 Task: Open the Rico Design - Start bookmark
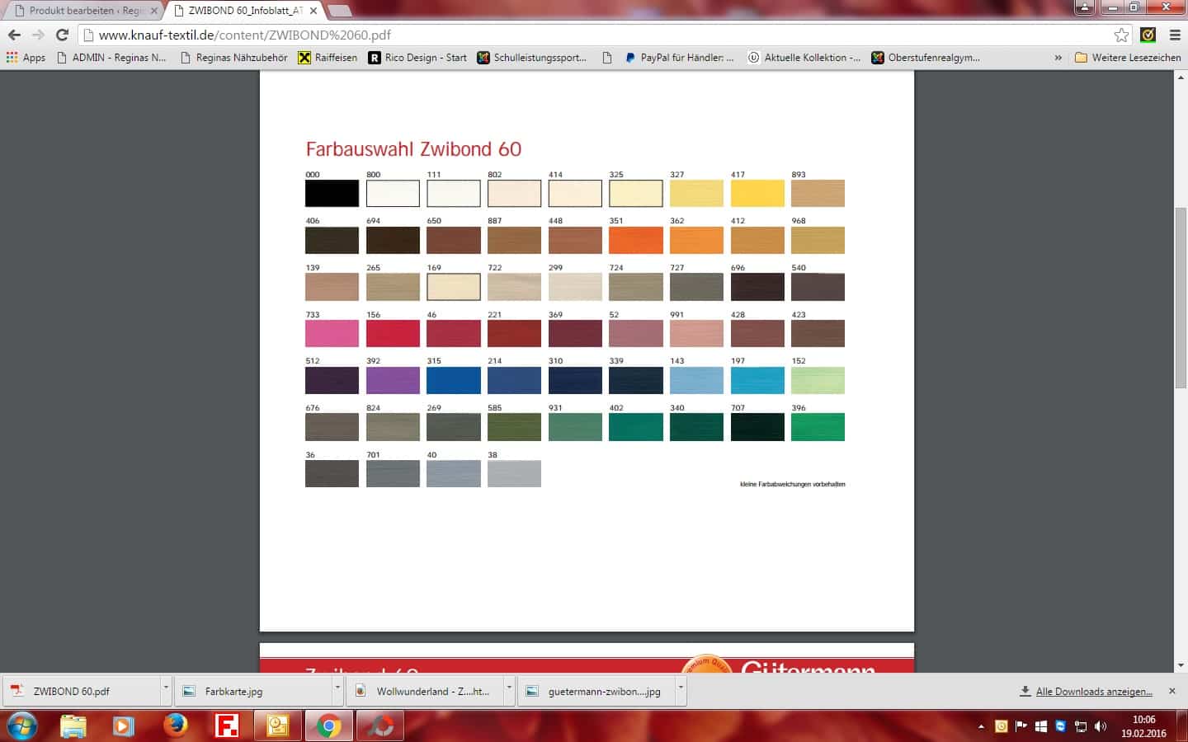(417, 58)
